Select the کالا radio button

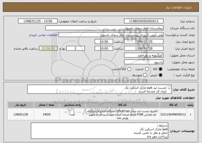pyautogui.click(x=161, y=69)
